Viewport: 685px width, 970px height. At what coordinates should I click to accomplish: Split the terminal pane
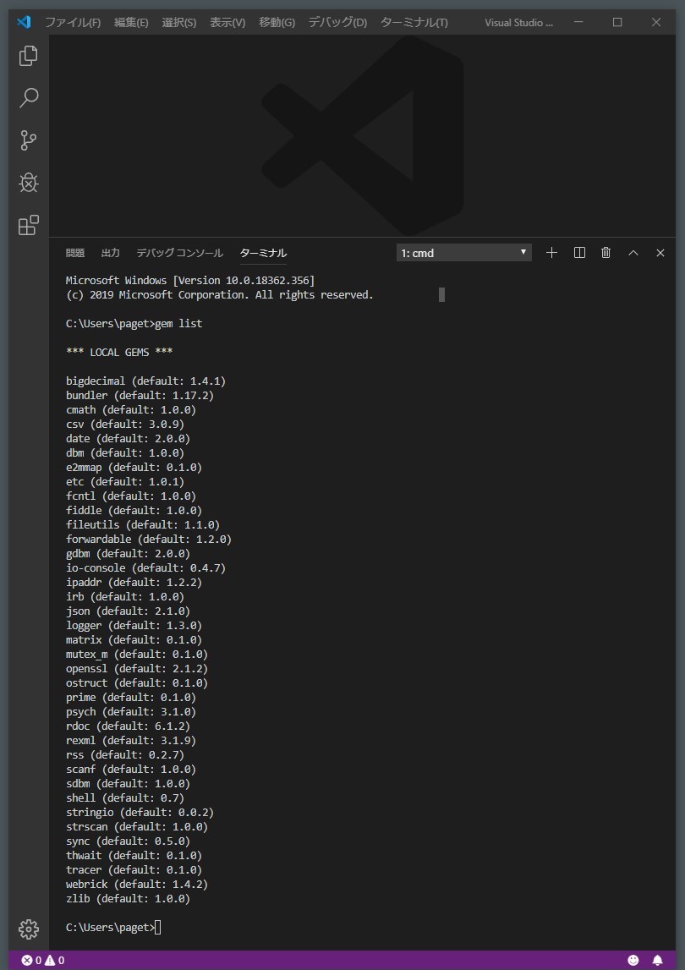click(x=579, y=252)
